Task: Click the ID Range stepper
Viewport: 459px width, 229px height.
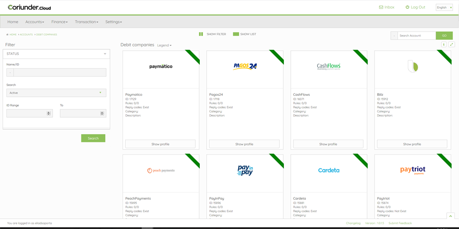Action: tap(48, 113)
